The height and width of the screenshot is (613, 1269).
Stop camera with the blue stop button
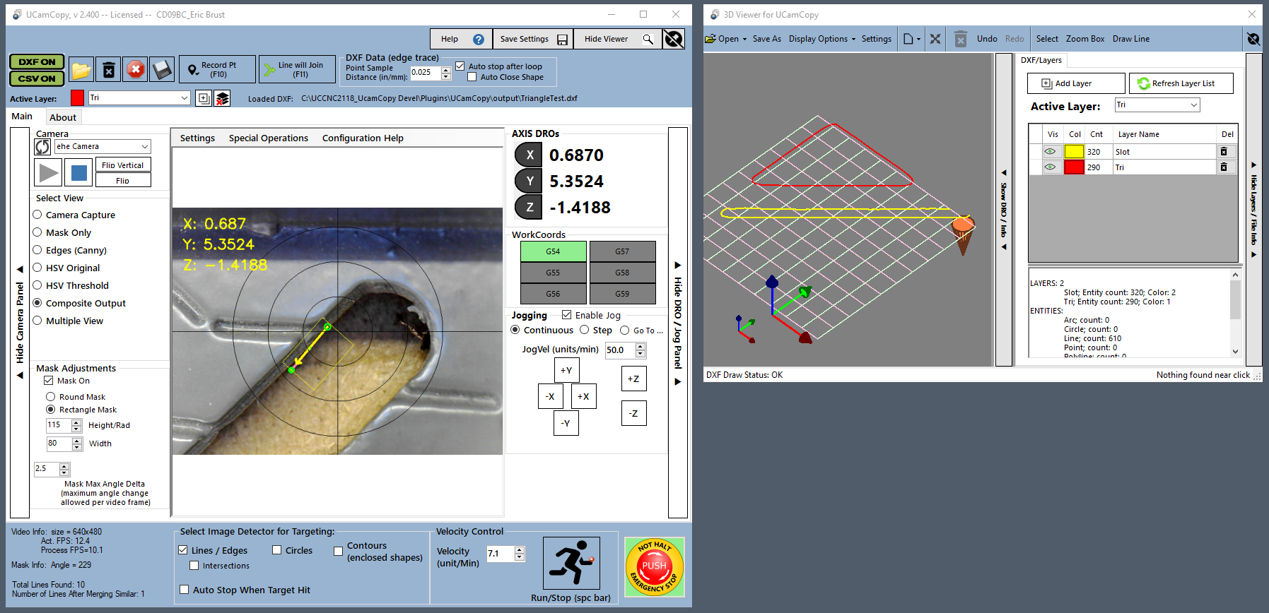(x=78, y=172)
